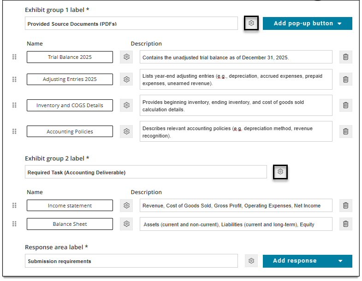Click gear icon beside Trial Balance 2025

click(126, 57)
